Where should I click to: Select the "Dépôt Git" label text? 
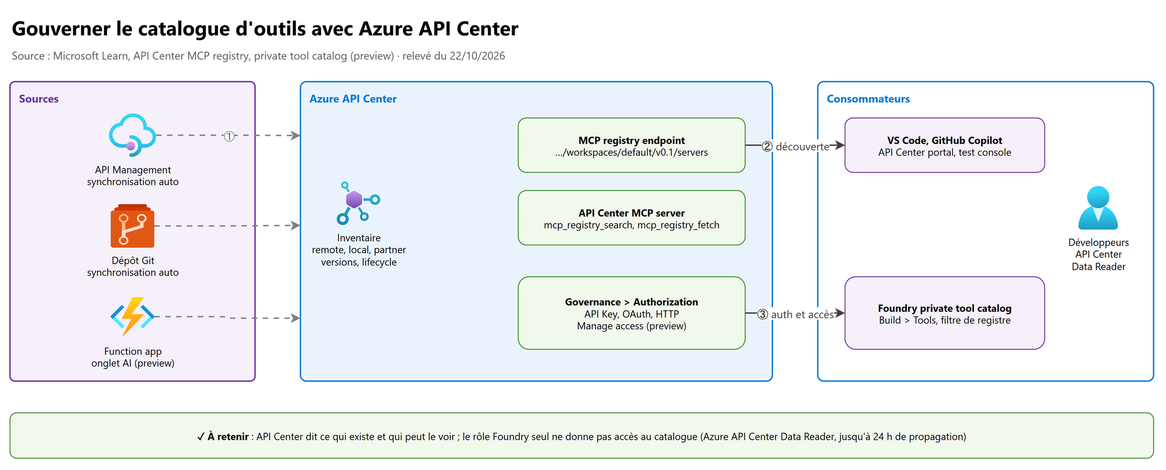pyautogui.click(x=133, y=260)
